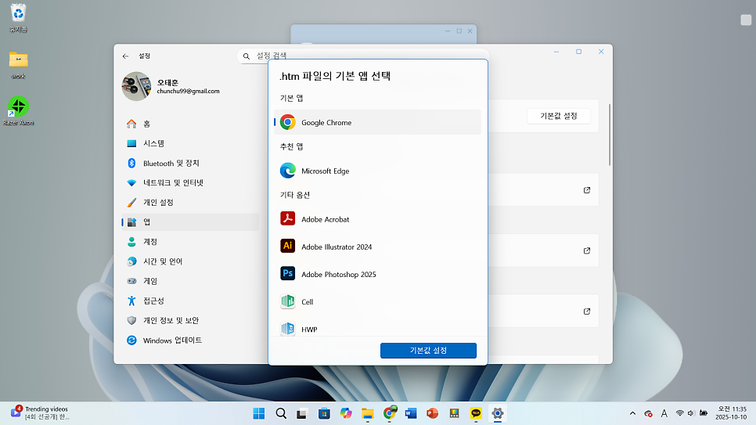The height and width of the screenshot is (425, 756).
Task: Open 시간 및 언어 settings
Action: pos(190,261)
